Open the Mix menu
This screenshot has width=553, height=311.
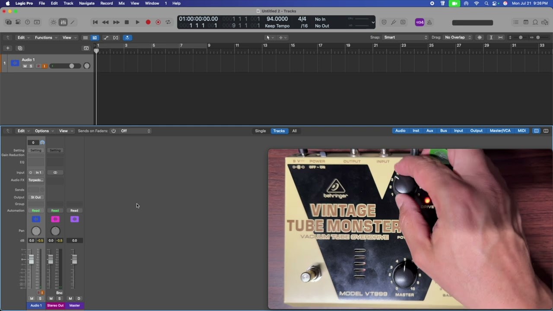click(121, 3)
